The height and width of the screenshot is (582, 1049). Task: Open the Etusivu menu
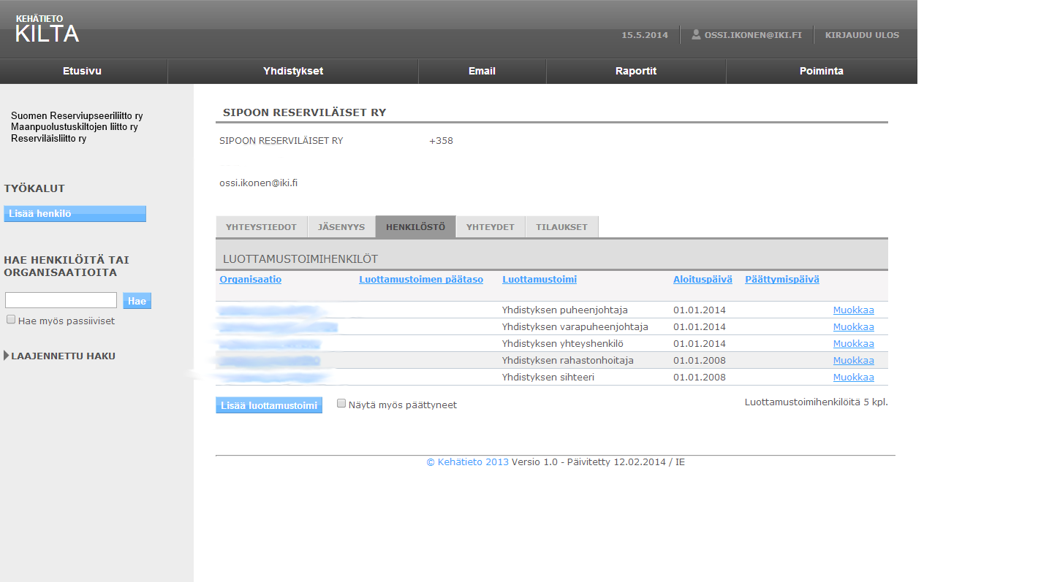(x=82, y=71)
